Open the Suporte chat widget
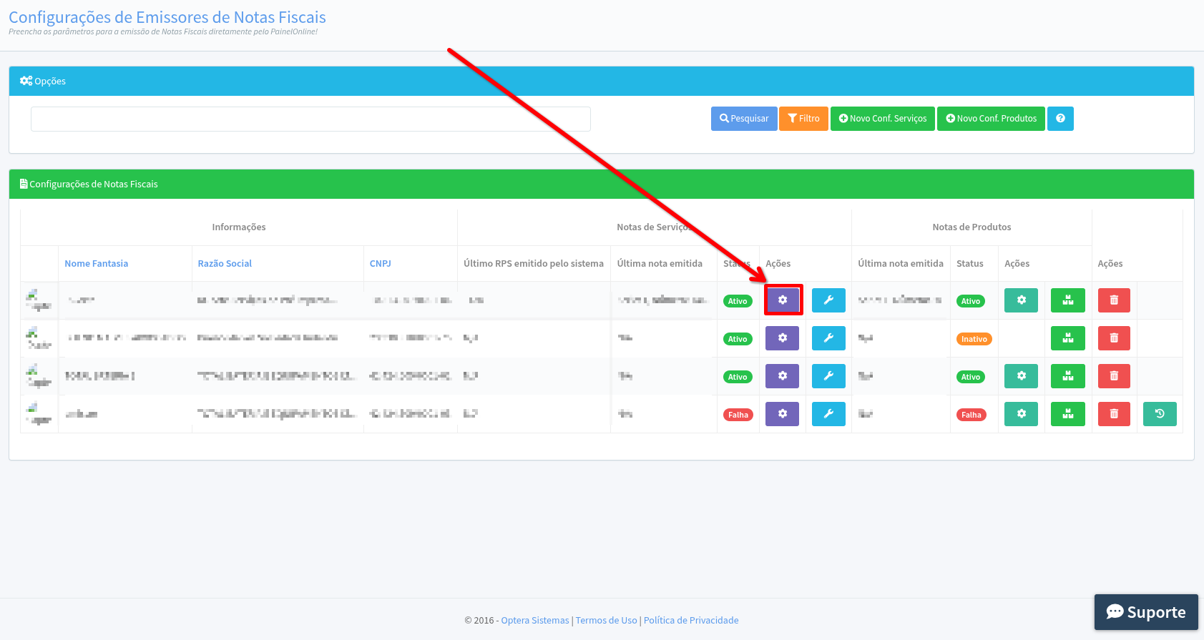The width and height of the screenshot is (1204, 640). [x=1145, y=612]
